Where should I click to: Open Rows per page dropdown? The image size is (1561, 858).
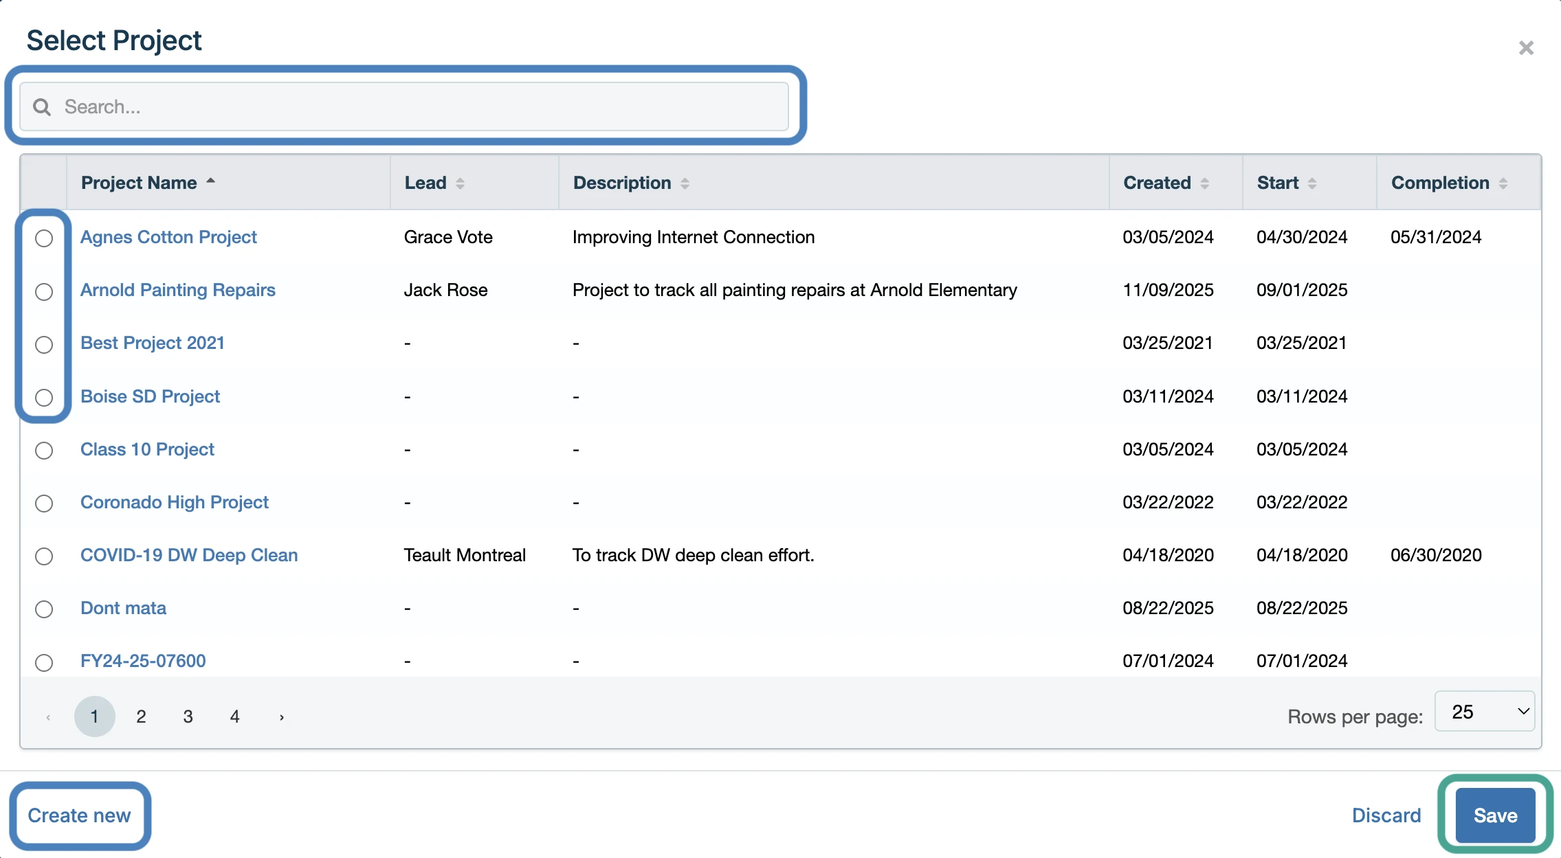click(1484, 712)
